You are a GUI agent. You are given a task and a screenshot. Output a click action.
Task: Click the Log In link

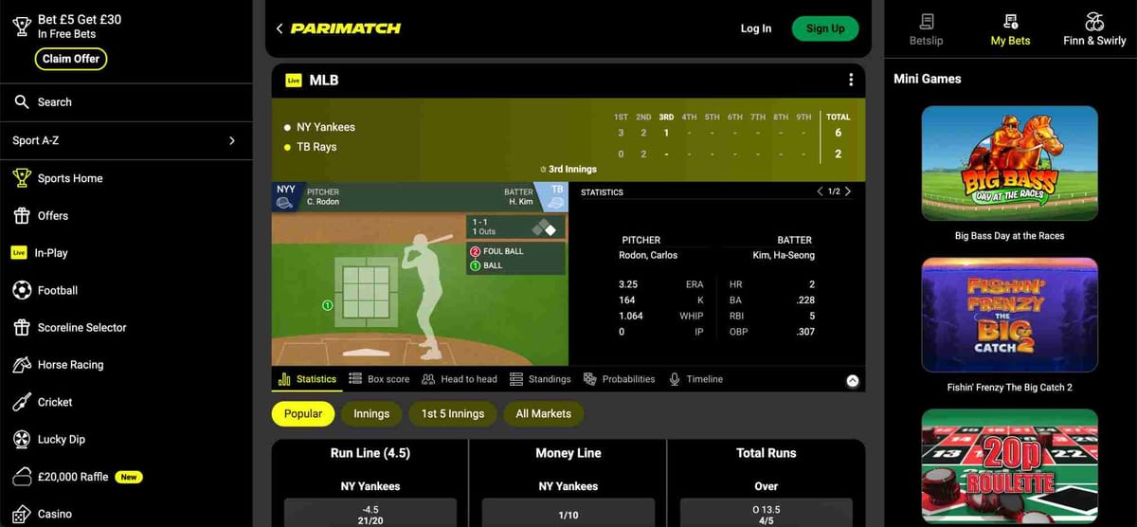[x=756, y=28]
